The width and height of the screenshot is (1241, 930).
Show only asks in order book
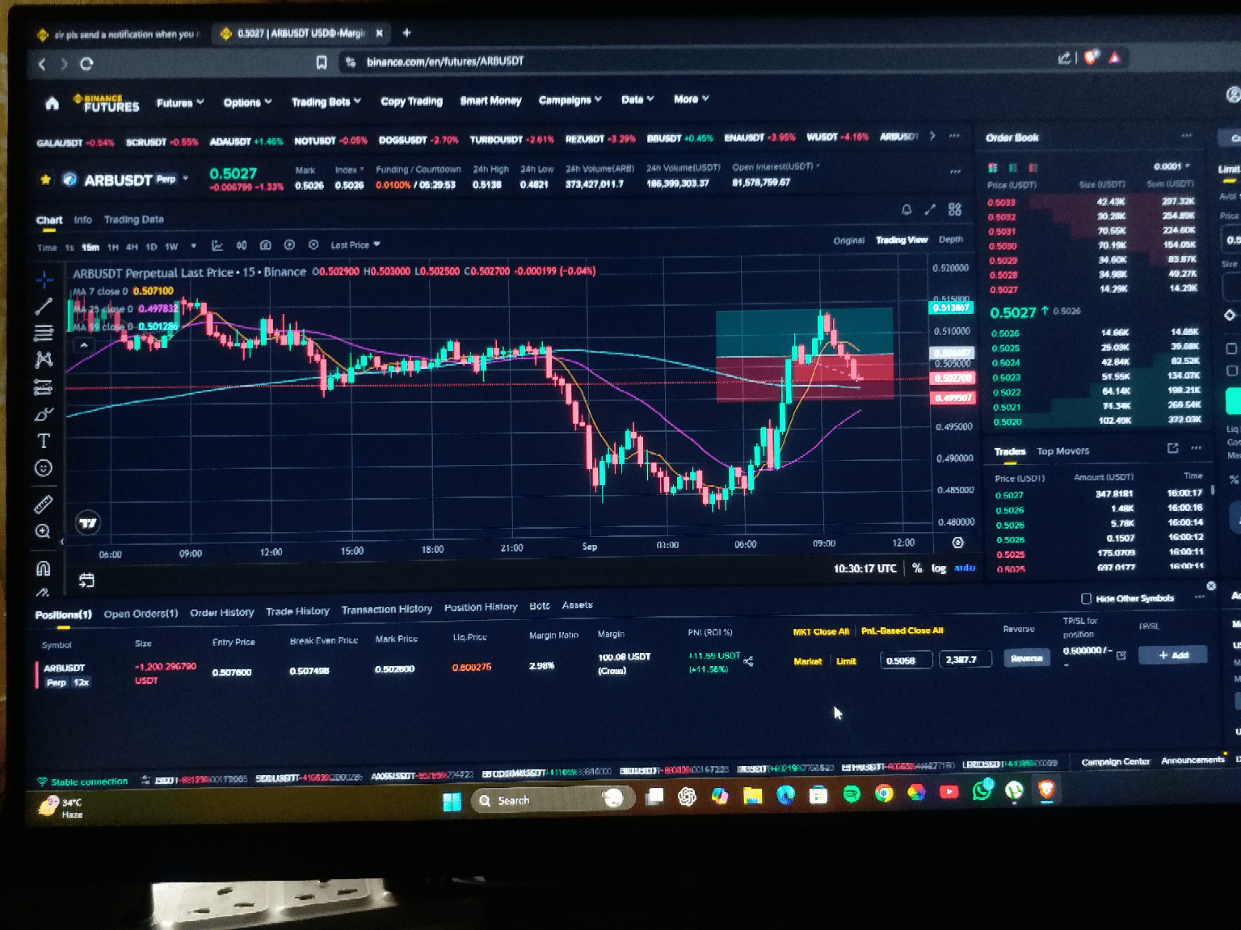pyautogui.click(x=1033, y=168)
